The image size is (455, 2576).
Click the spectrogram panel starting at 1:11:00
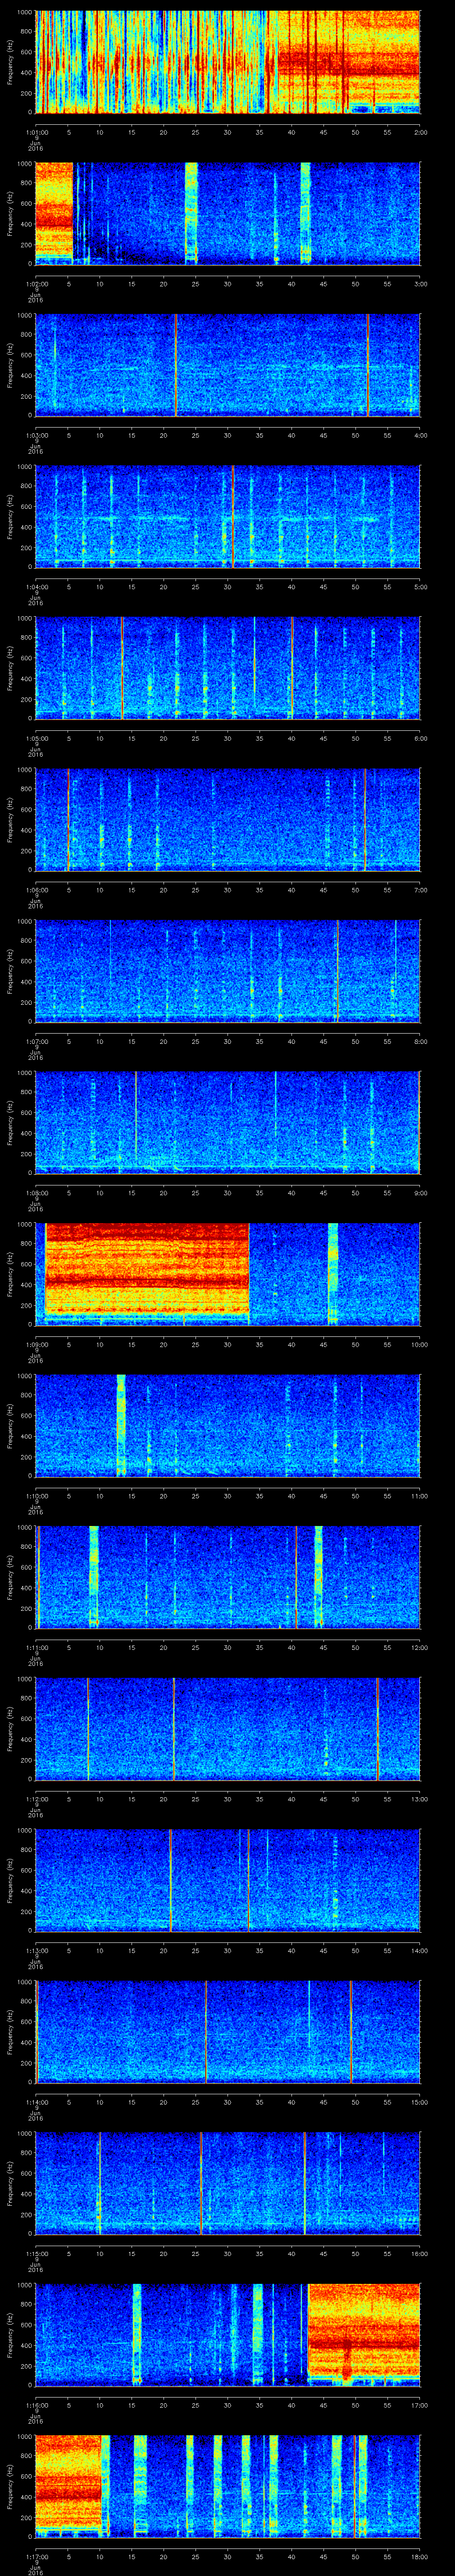pyautogui.click(x=228, y=1577)
